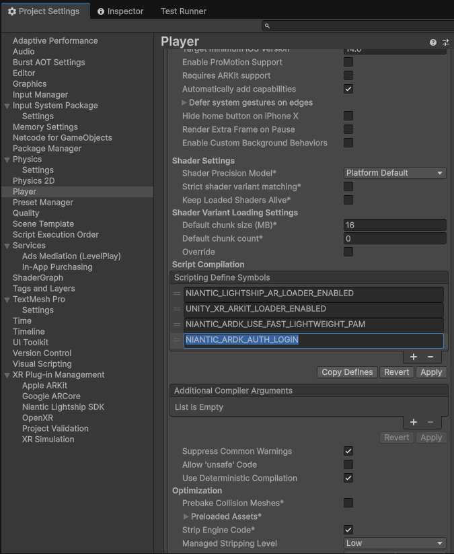Collapse Services tree node
454x554 pixels.
click(x=7, y=246)
